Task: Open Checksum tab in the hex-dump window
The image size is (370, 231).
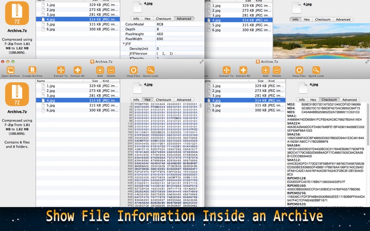Action: 164,100
